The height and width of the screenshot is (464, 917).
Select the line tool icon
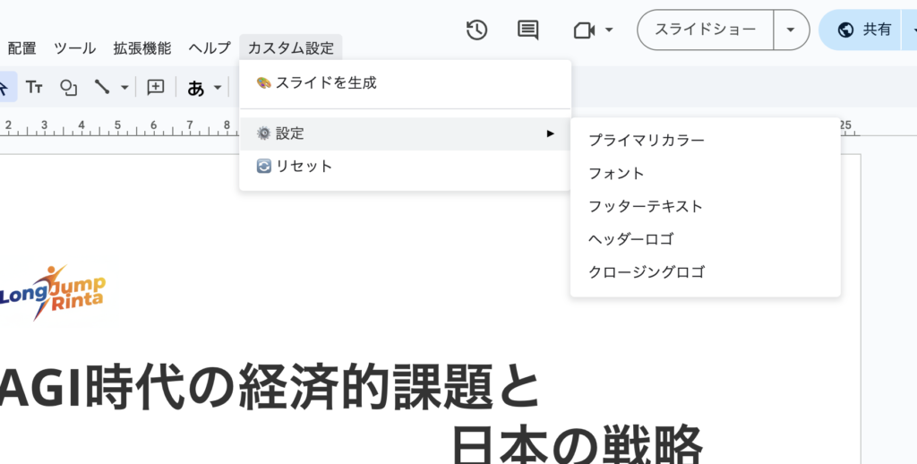103,87
